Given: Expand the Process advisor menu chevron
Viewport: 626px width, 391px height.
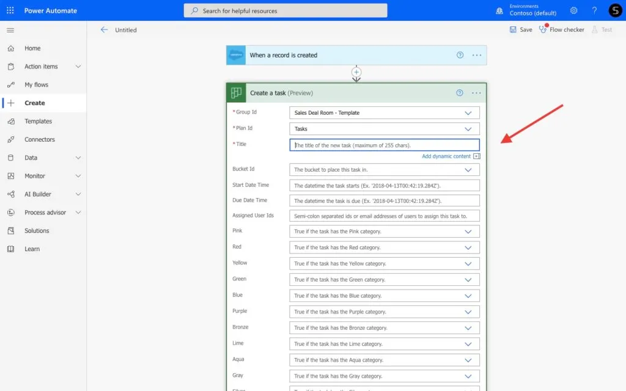Looking at the screenshot, I should point(78,212).
